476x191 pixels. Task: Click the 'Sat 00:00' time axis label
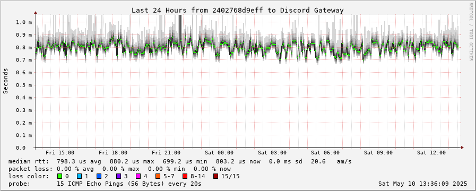click(x=219, y=153)
